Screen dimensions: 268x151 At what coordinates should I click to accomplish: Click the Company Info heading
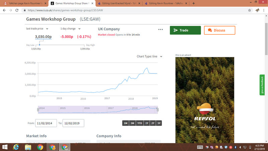(x=109, y=136)
